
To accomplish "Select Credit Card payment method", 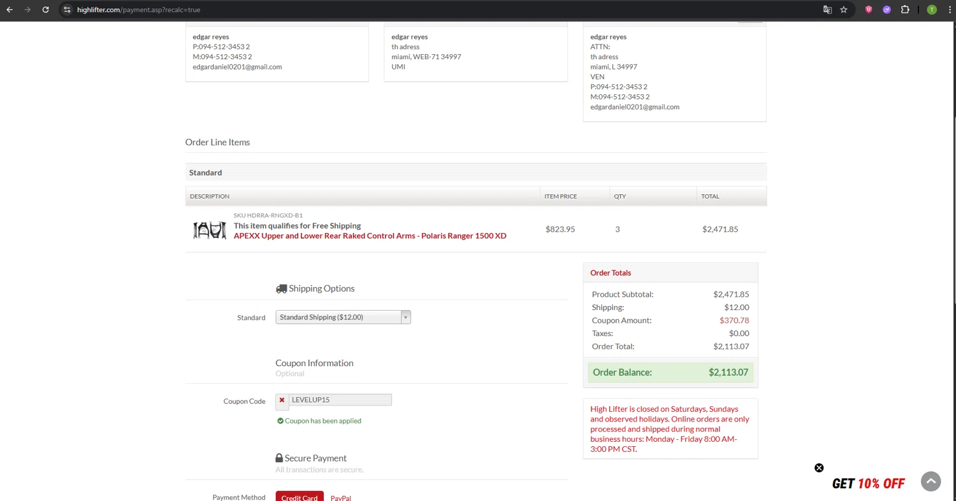I will [x=300, y=497].
